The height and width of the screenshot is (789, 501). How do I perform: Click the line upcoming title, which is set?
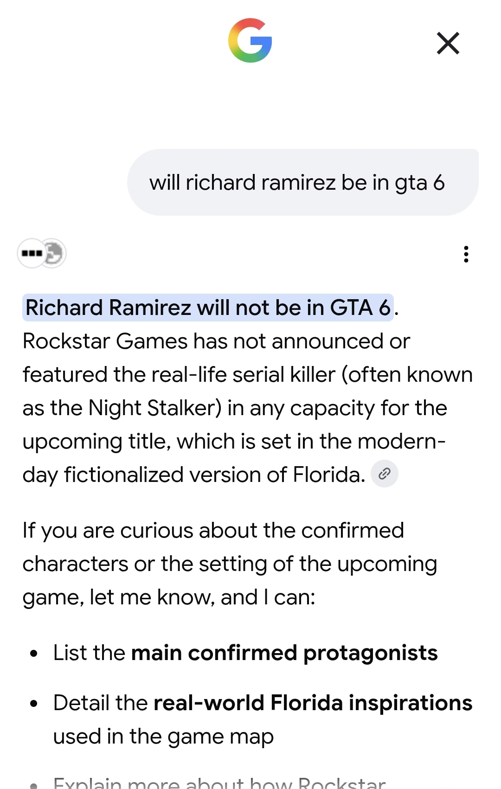(234, 442)
